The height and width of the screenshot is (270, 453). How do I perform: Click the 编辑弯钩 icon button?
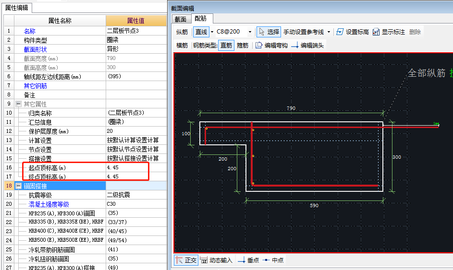tap(271, 45)
